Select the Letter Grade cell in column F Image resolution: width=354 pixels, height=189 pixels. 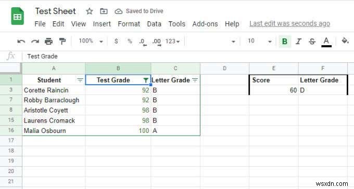point(323,80)
